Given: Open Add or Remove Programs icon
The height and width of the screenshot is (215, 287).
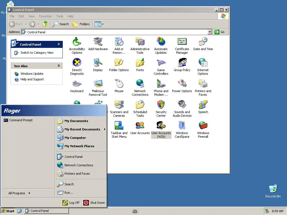Looking at the screenshot, I should coord(119,46).
